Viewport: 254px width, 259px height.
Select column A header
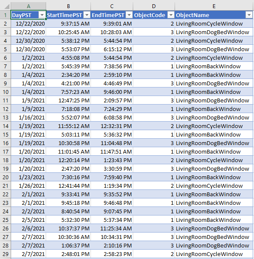coord(29,6)
